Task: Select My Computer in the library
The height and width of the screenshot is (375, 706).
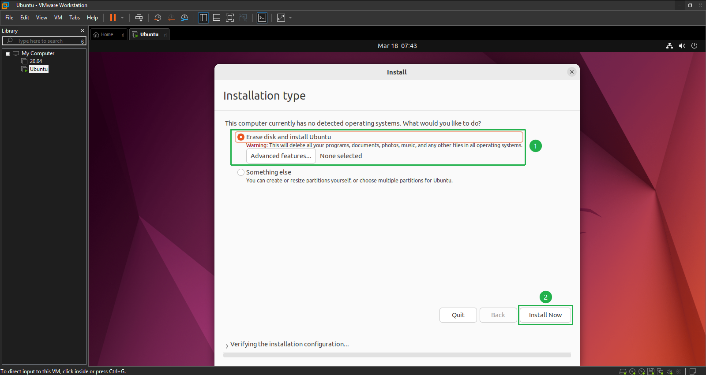Action: point(38,53)
